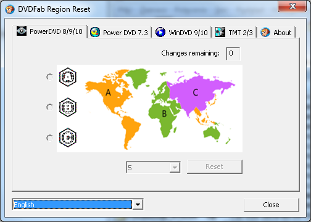Switch to the TMT 2/3 tab
Viewport: 311px width, 222px height.
(x=234, y=33)
